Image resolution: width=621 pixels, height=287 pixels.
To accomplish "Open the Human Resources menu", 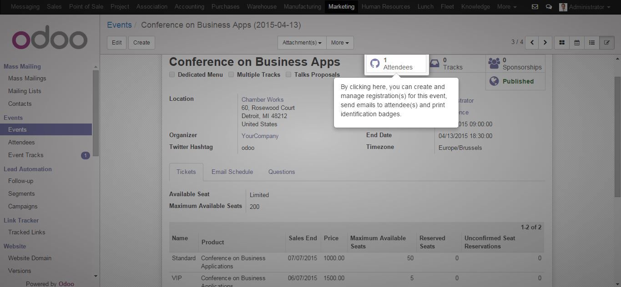I will [x=386, y=7].
